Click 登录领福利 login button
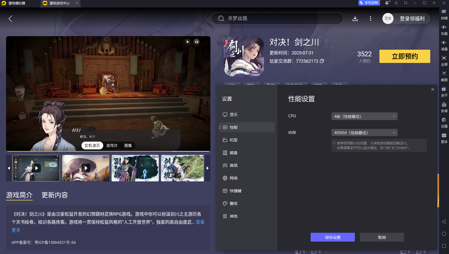Image resolution: width=449 pixels, height=254 pixels. coord(412,18)
